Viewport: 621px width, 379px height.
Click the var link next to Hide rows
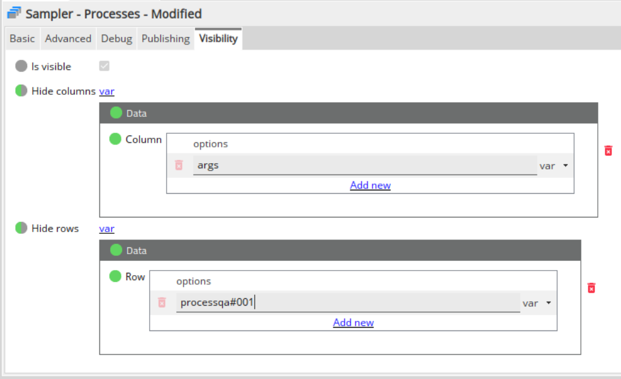107,229
